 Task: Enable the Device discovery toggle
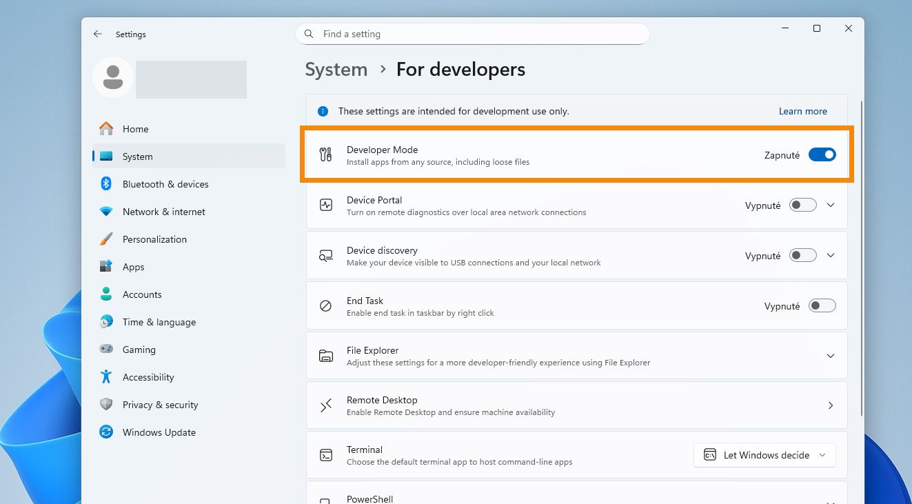tap(802, 256)
